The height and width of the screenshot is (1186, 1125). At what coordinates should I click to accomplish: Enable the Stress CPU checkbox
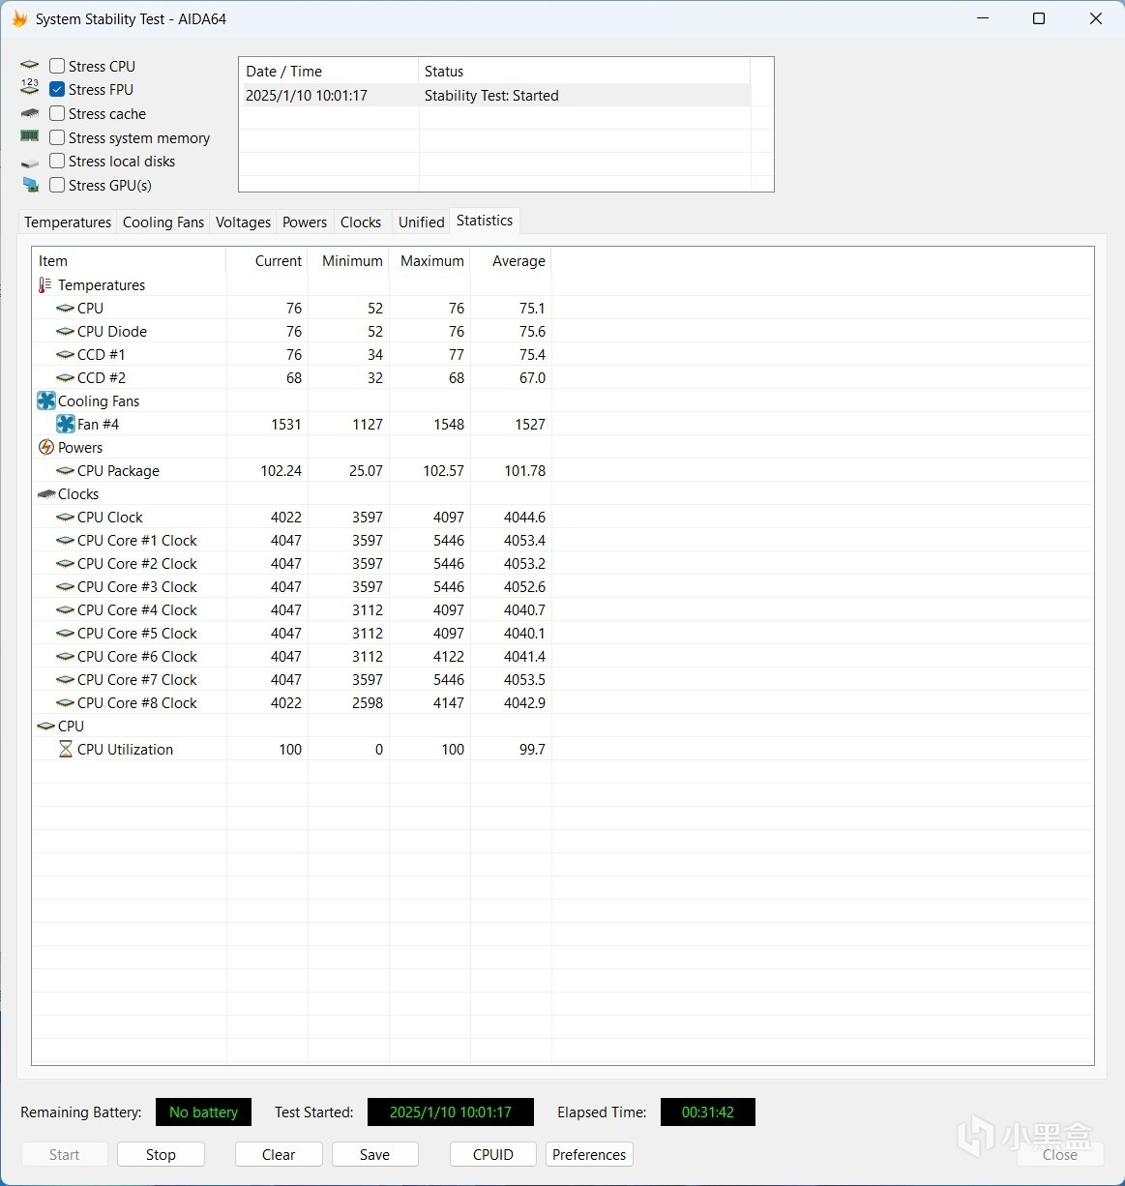[57, 66]
